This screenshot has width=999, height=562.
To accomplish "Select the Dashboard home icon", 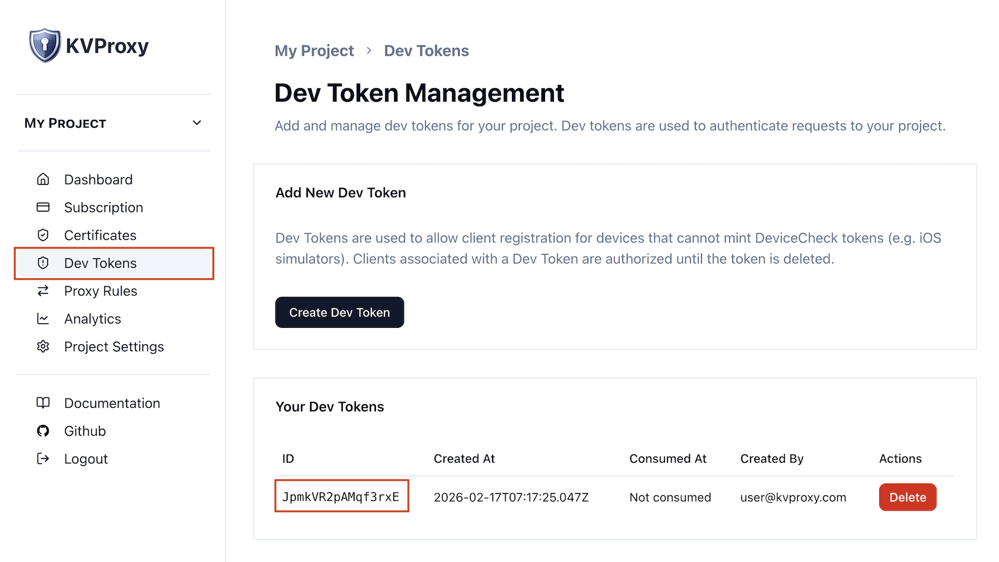I will (43, 179).
